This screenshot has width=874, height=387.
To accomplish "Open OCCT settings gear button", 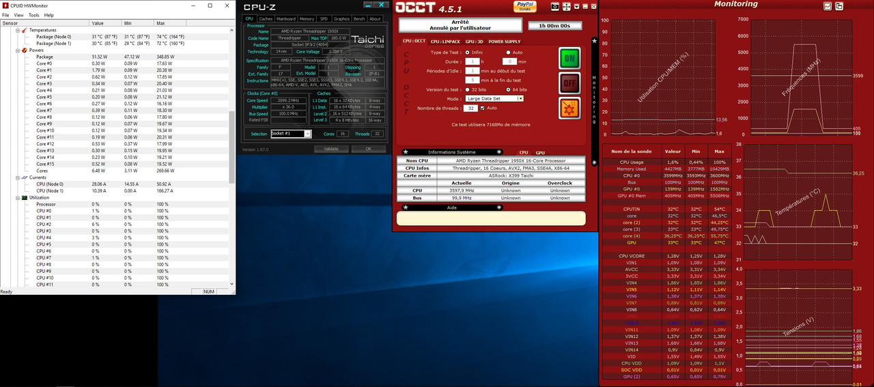I will [569, 108].
